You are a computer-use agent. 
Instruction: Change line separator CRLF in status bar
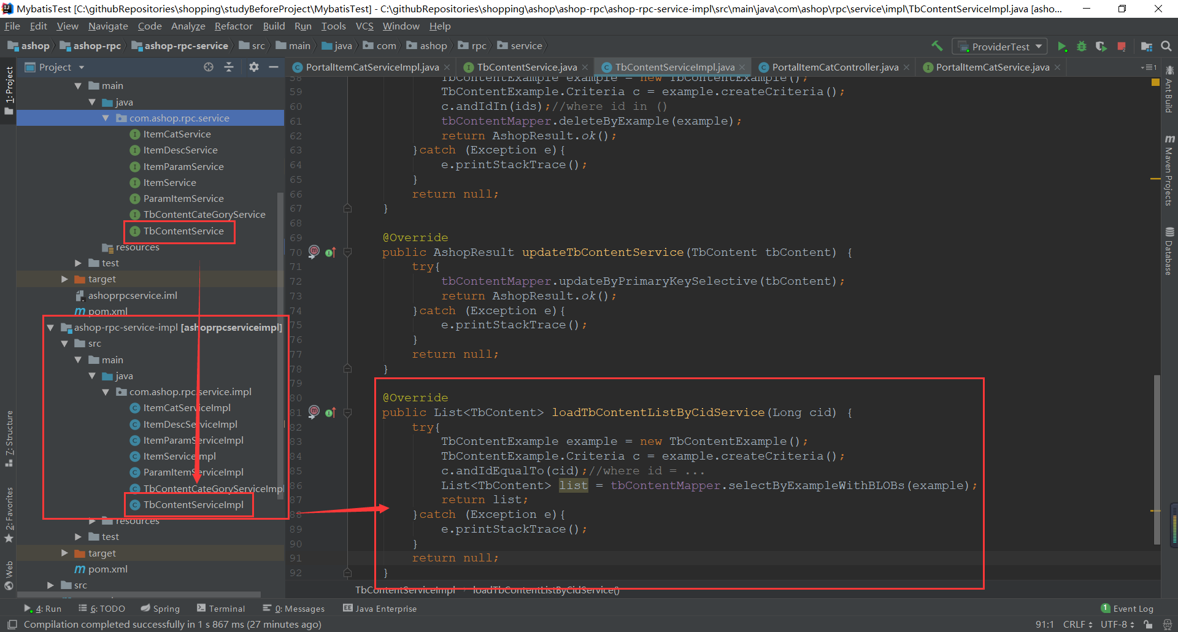pos(1077,624)
